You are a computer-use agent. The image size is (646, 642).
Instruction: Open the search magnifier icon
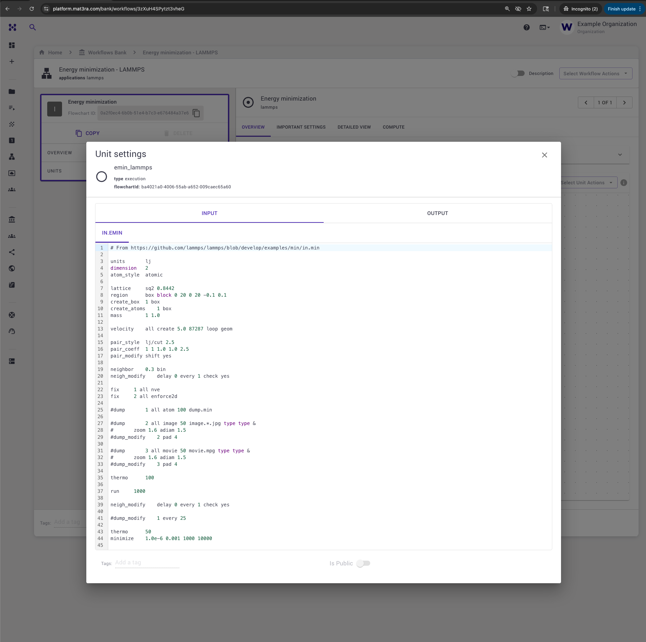32,27
